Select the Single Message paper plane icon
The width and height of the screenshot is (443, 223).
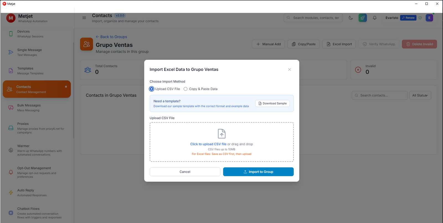[x=11, y=52]
